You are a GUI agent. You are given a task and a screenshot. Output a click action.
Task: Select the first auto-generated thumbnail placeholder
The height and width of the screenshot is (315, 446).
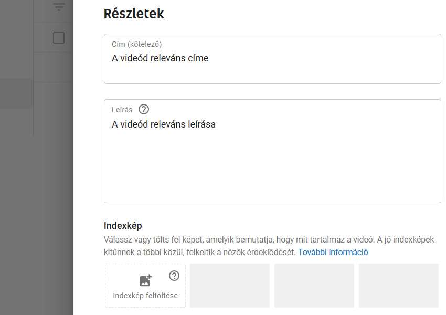(x=230, y=286)
